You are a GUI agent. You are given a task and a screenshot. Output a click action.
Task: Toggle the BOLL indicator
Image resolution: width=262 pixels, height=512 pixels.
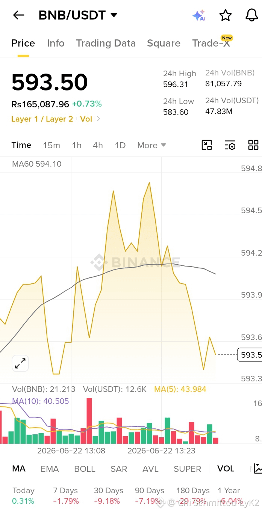(x=85, y=469)
